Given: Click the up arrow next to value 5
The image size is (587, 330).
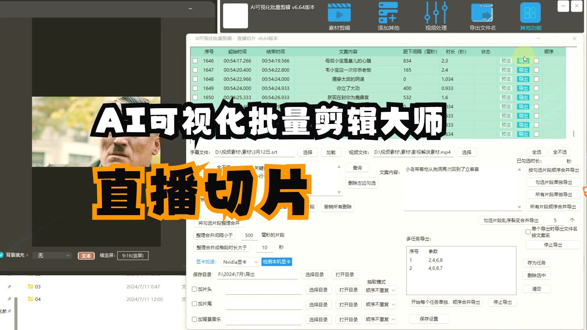Looking at the screenshot, I should [x=572, y=220].
